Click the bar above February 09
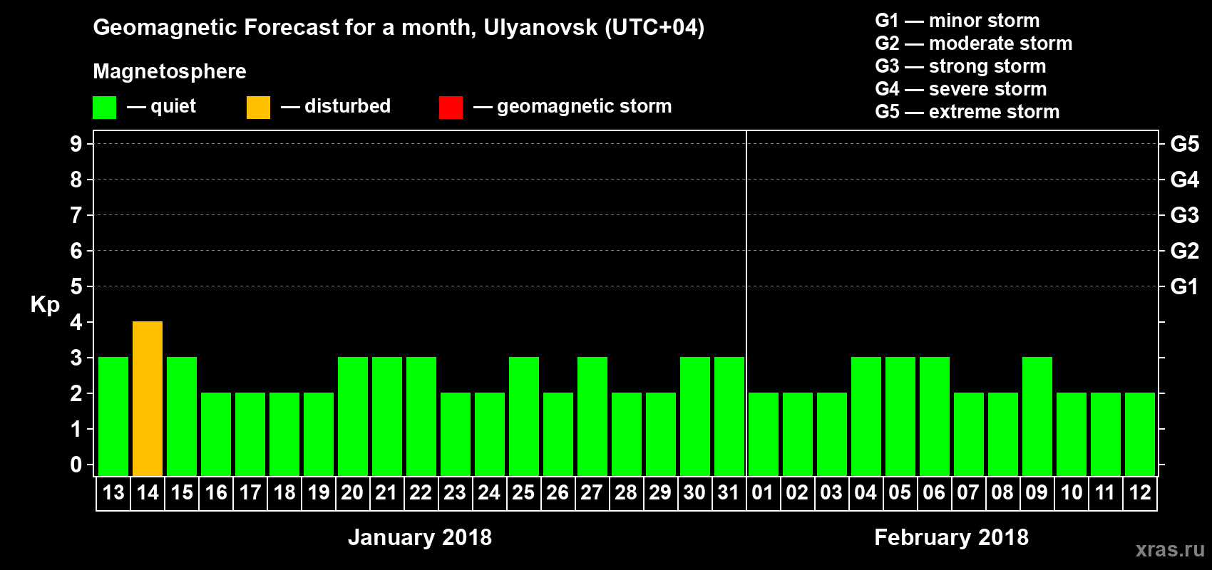 point(1037,416)
